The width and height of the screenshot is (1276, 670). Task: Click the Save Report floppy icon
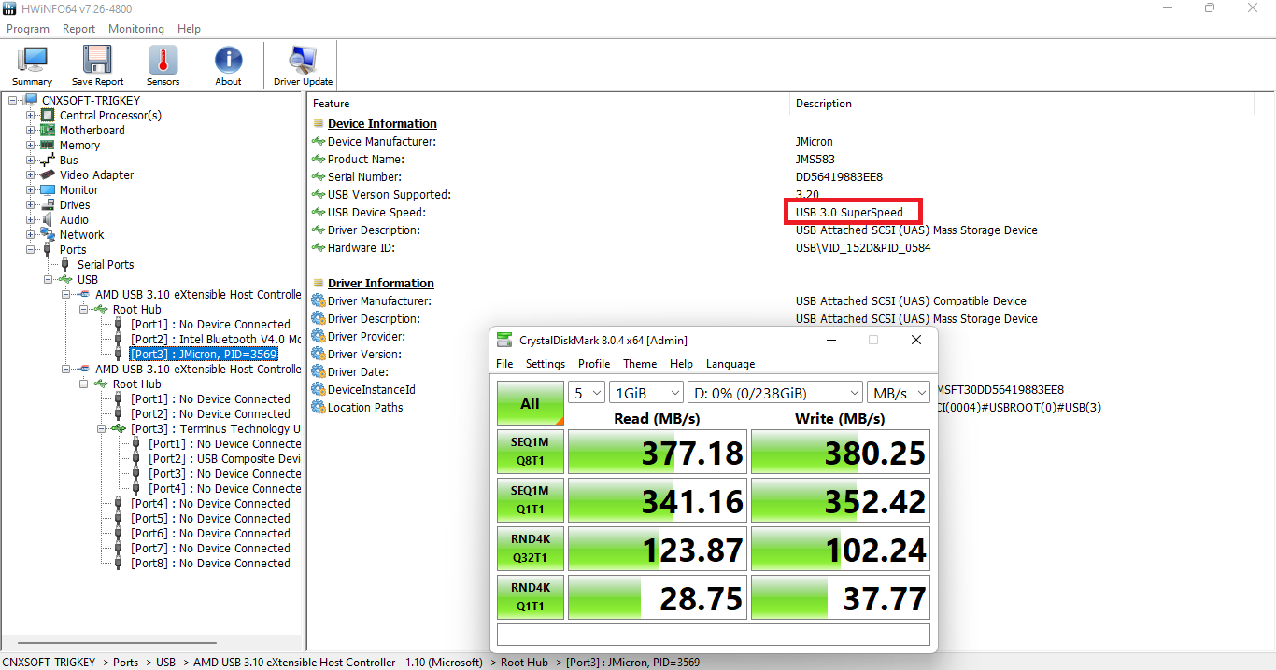click(97, 66)
